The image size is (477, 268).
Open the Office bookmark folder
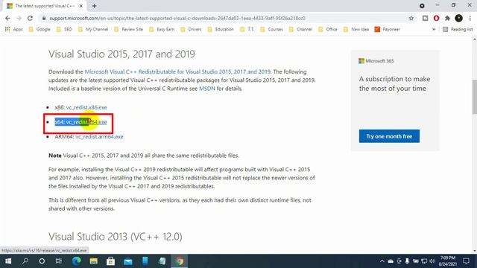(x=328, y=30)
